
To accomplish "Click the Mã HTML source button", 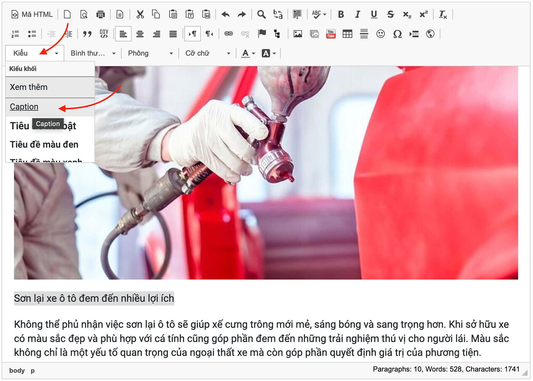I will pyautogui.click(x=32, y=14).
